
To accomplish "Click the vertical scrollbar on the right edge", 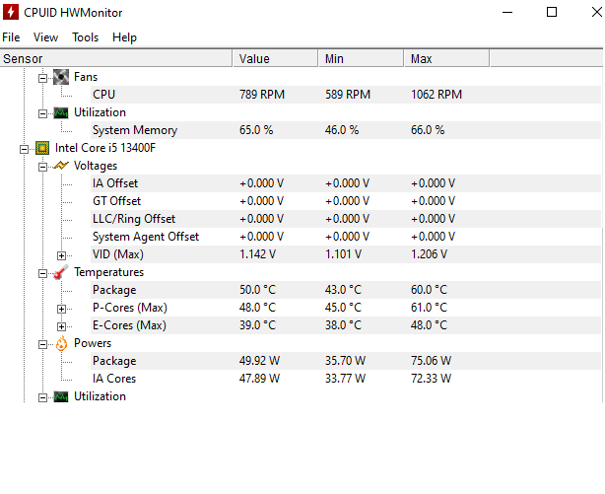I will [603, 313].
